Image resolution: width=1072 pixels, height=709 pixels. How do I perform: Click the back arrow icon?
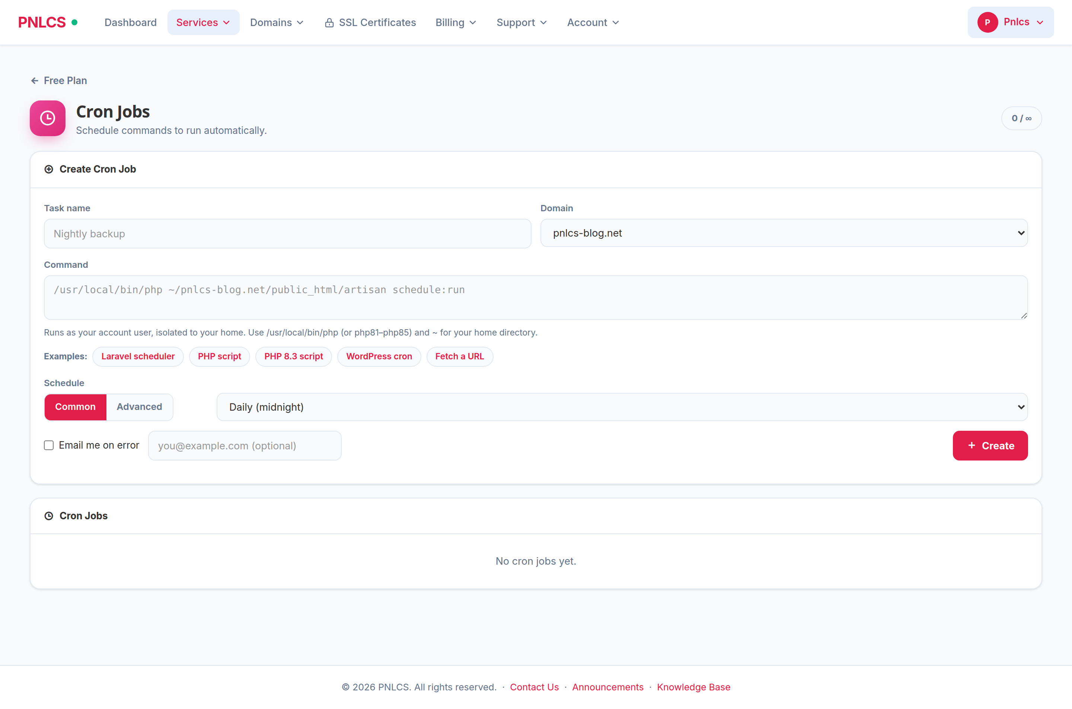[34, 80]
